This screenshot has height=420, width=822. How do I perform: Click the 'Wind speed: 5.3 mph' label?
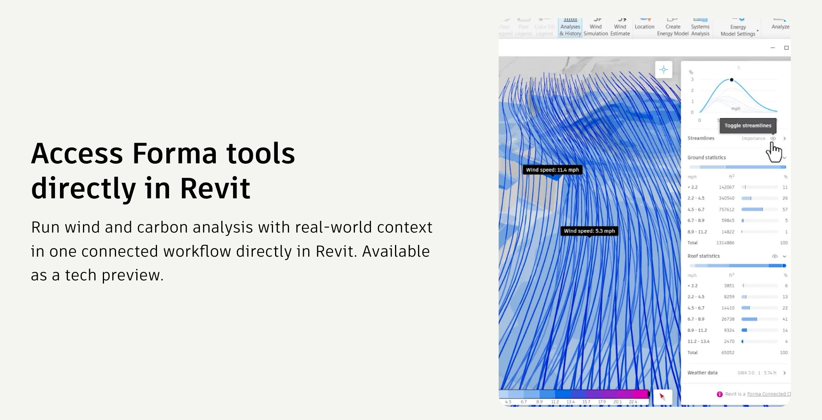tap(589, 231)
